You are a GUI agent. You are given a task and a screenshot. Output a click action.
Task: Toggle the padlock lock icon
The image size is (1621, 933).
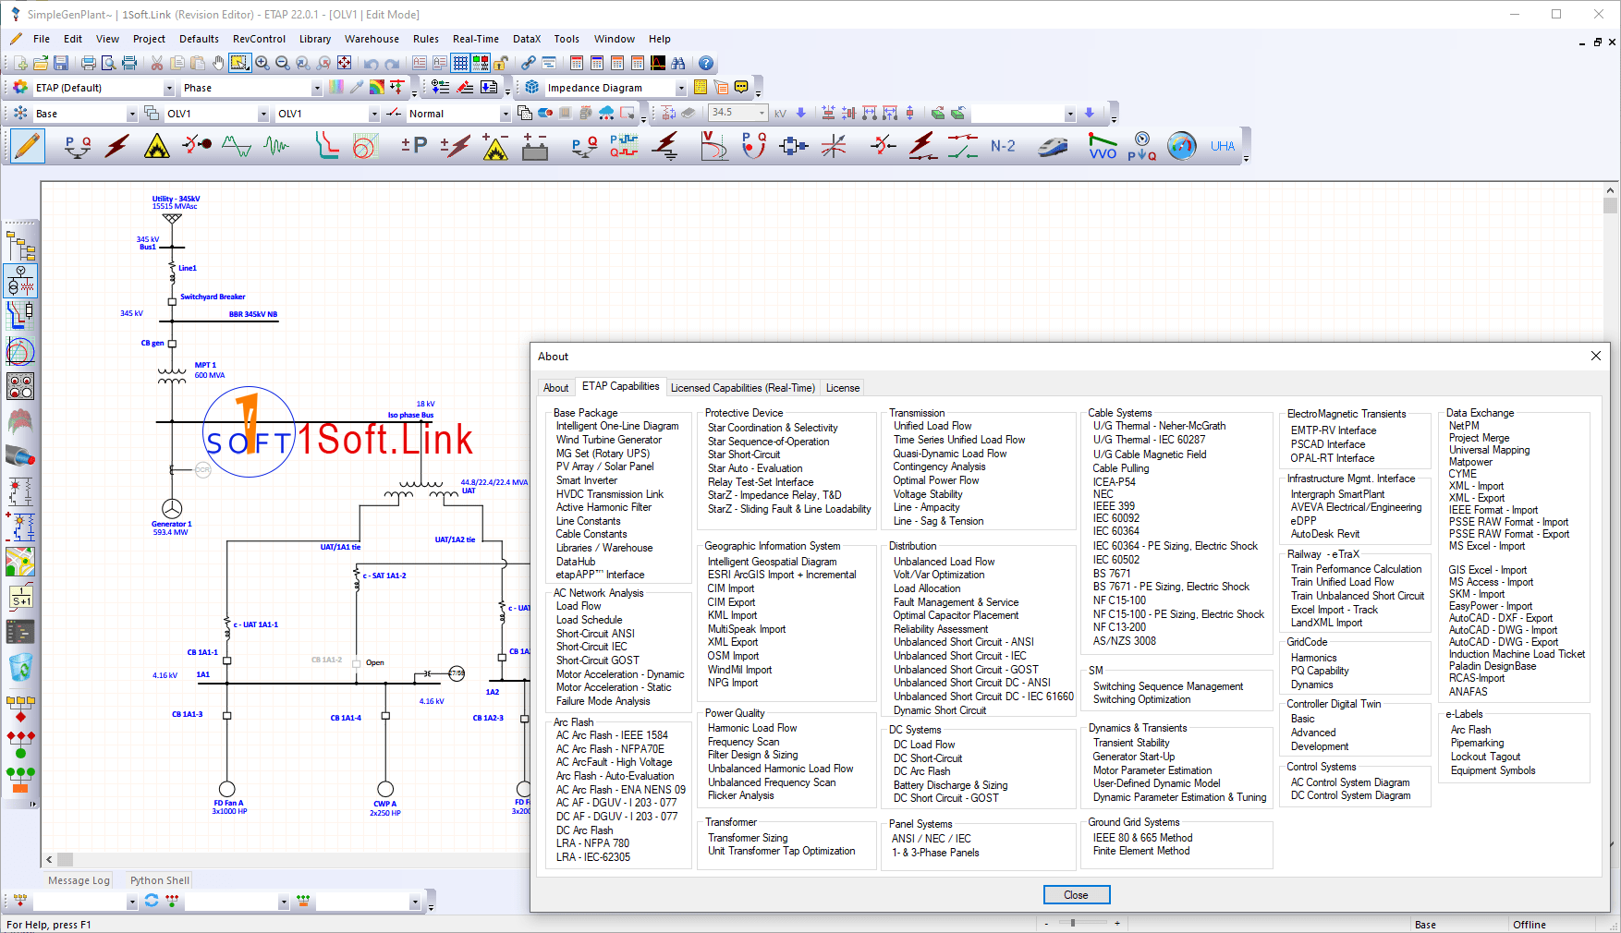point(500,63)
